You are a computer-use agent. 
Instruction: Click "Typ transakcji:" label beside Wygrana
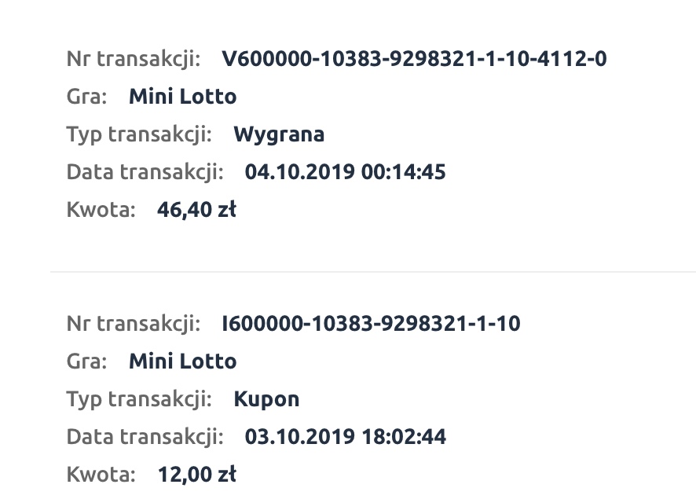pos(139,134)
